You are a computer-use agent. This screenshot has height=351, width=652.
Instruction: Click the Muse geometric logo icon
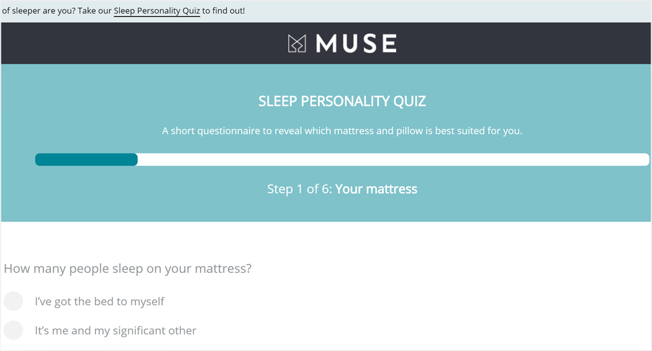pyautogui.click(x=297, y=44)
